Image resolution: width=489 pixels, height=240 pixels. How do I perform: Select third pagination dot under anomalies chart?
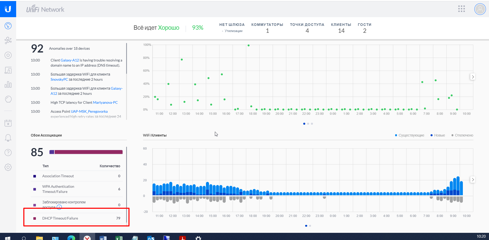pyautogui.click(x=312, y=124)
